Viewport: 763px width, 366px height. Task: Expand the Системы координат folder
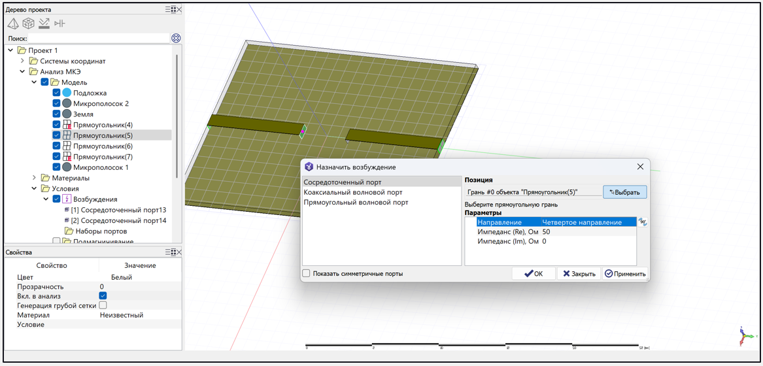click(x=23, y=61)
